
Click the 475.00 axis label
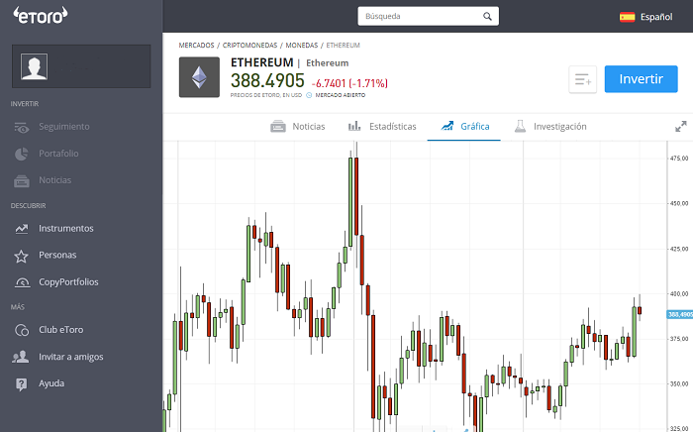pos(680,159)
